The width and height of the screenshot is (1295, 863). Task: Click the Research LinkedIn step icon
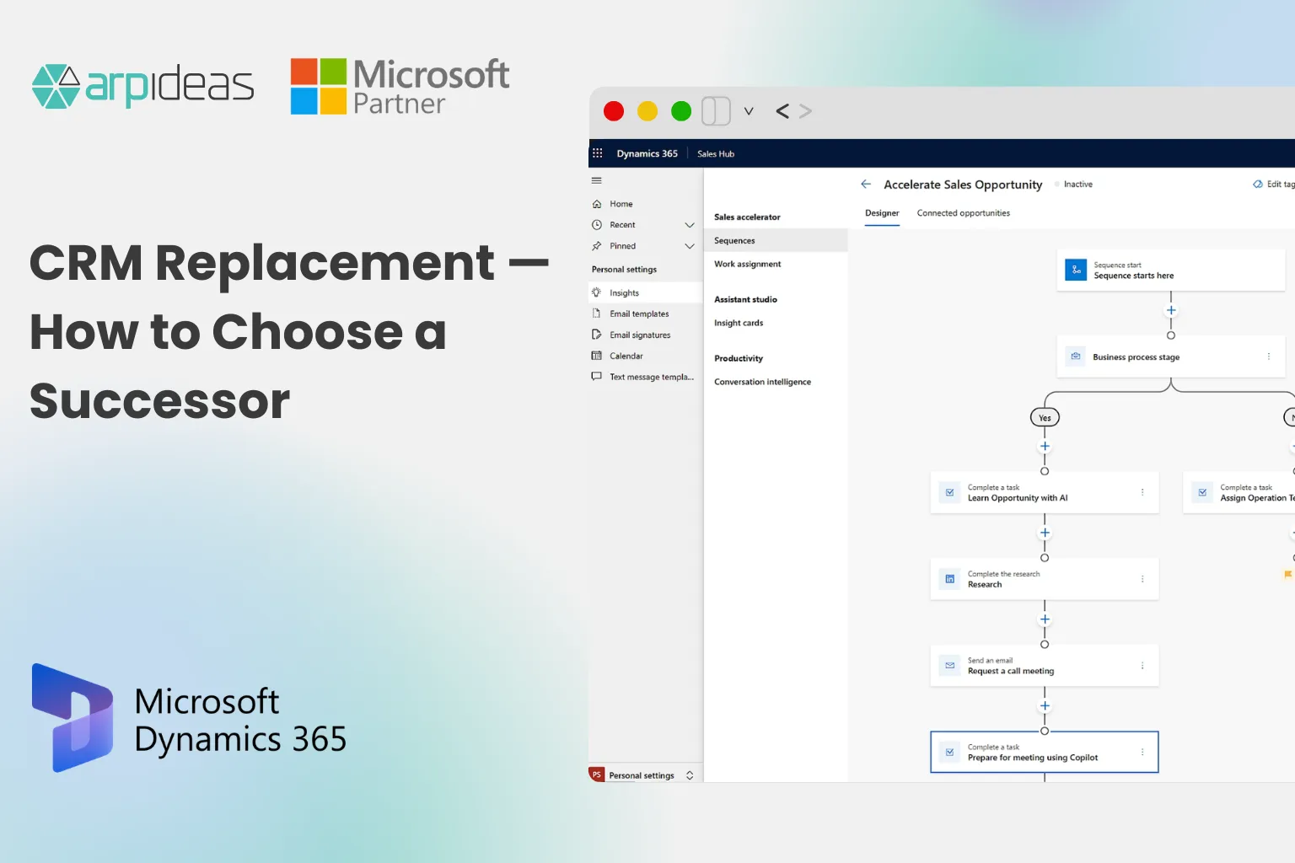click(x=950, y=579)
